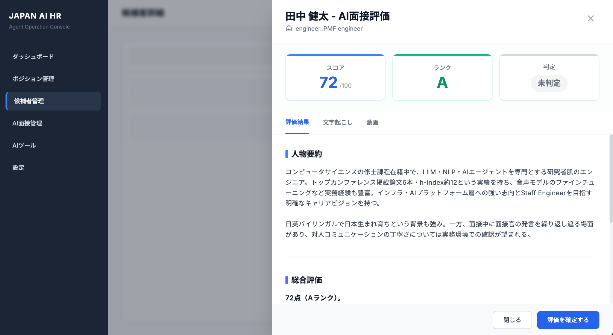The width and height of the screenshot is (613, 335).
Task: Click the 判定 card
Action: pyautogui.click(x=549, y=77)
